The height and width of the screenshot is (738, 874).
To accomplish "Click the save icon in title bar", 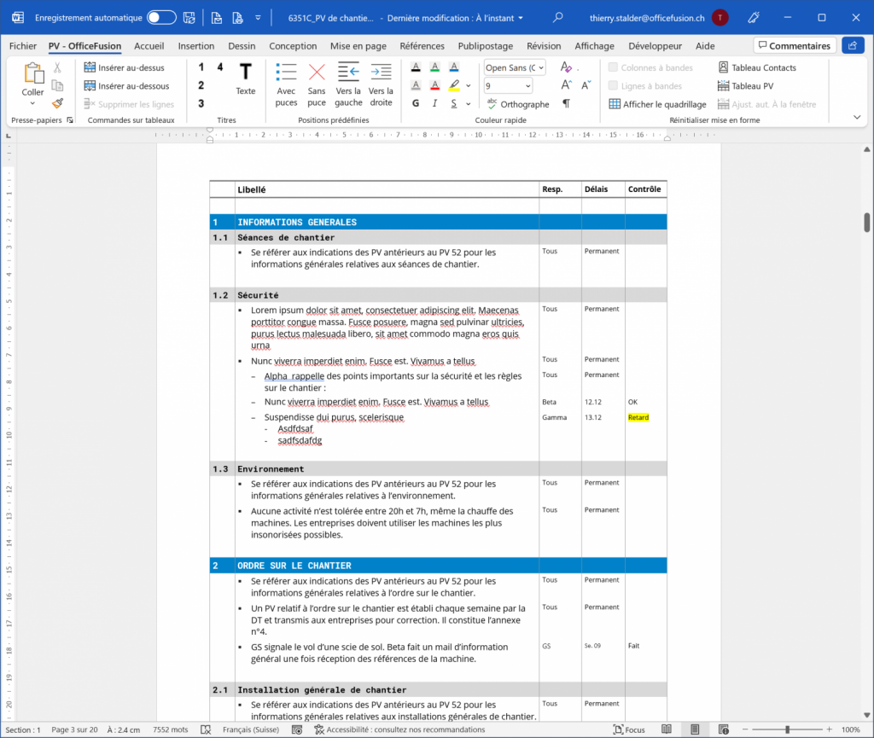I will click(x=189, y=18).
